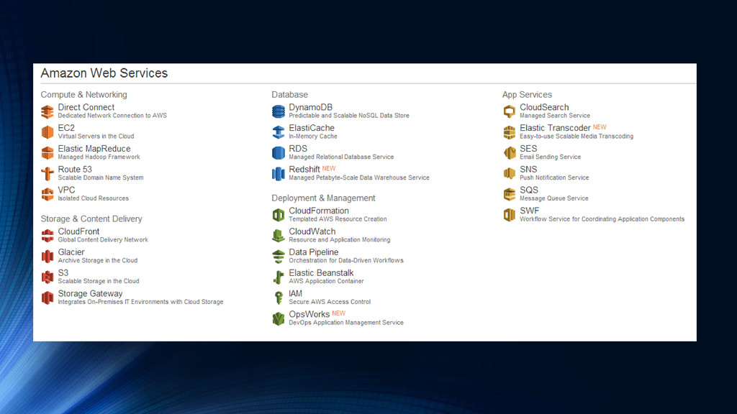Click the CloudFront red icon
Screen dimensions: 737x414
pyautogui.click(x=48, y=236)
